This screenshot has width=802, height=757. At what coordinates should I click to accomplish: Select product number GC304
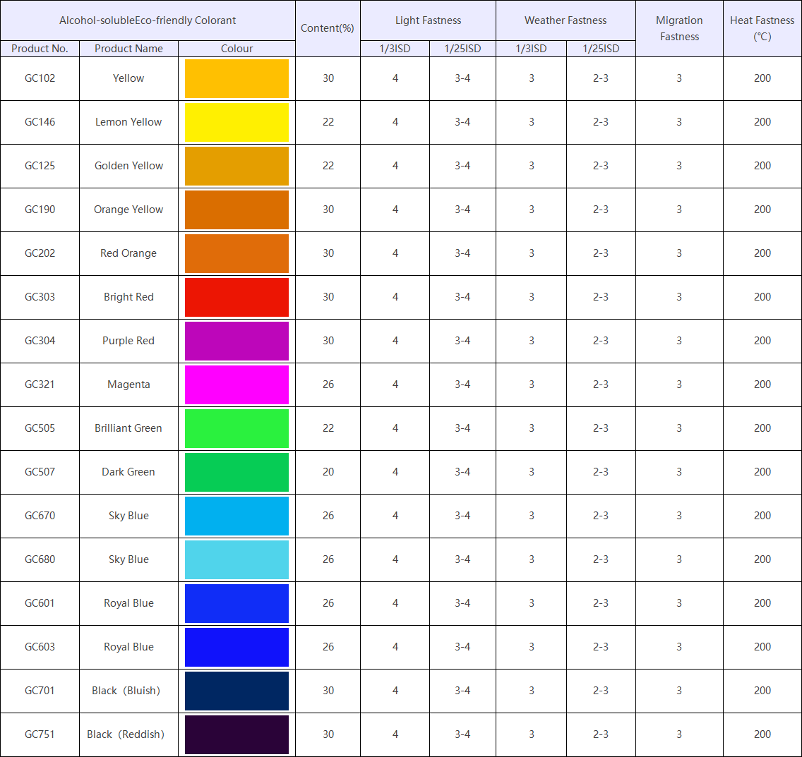[40, 341]
